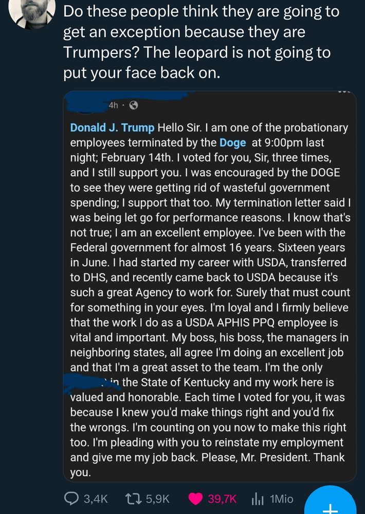The height and width of the screenshot is (514, 365).
Task: Click the globe public visibility icon
Action: [134, 105]
